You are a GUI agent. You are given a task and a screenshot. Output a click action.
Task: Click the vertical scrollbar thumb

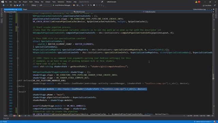pos(213,77)
